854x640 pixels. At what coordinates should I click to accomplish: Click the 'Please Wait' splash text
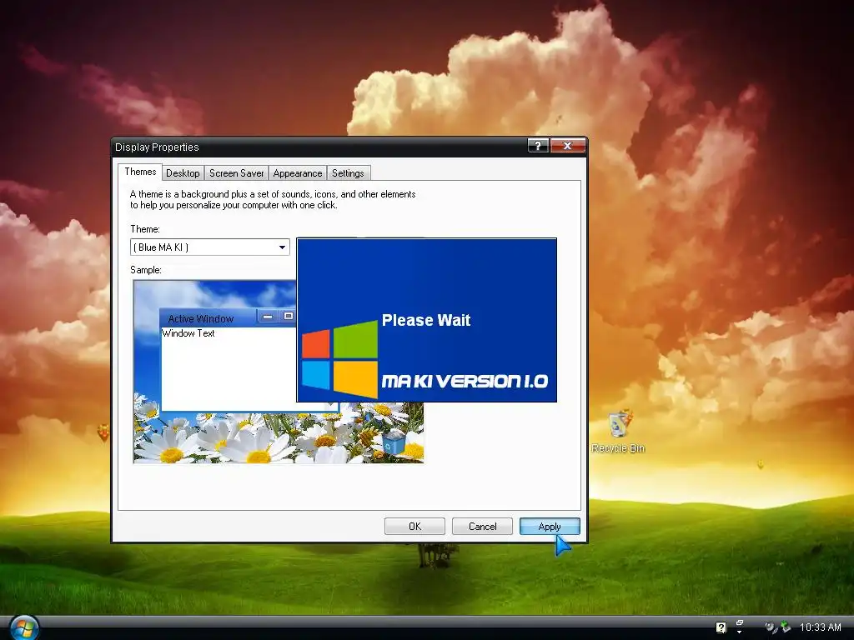[x=426, y=320]
